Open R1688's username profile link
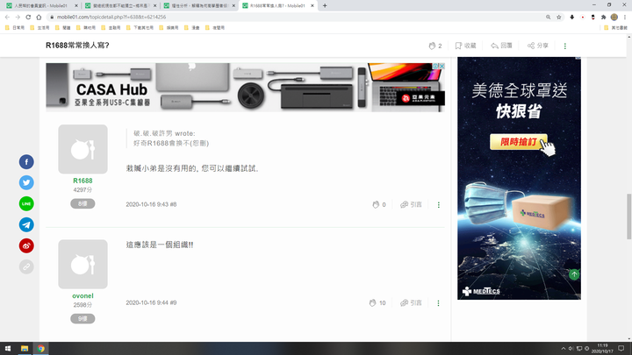Image resolution: width=632 pixels, height=355 pixels. click(x=83, y=181)
